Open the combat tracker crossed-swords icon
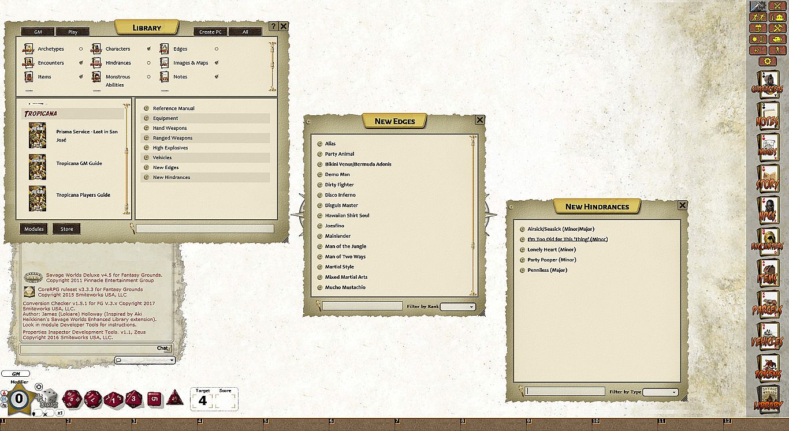 (778, 6)
